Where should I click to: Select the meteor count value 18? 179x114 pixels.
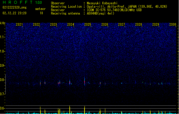click(41, 13)
